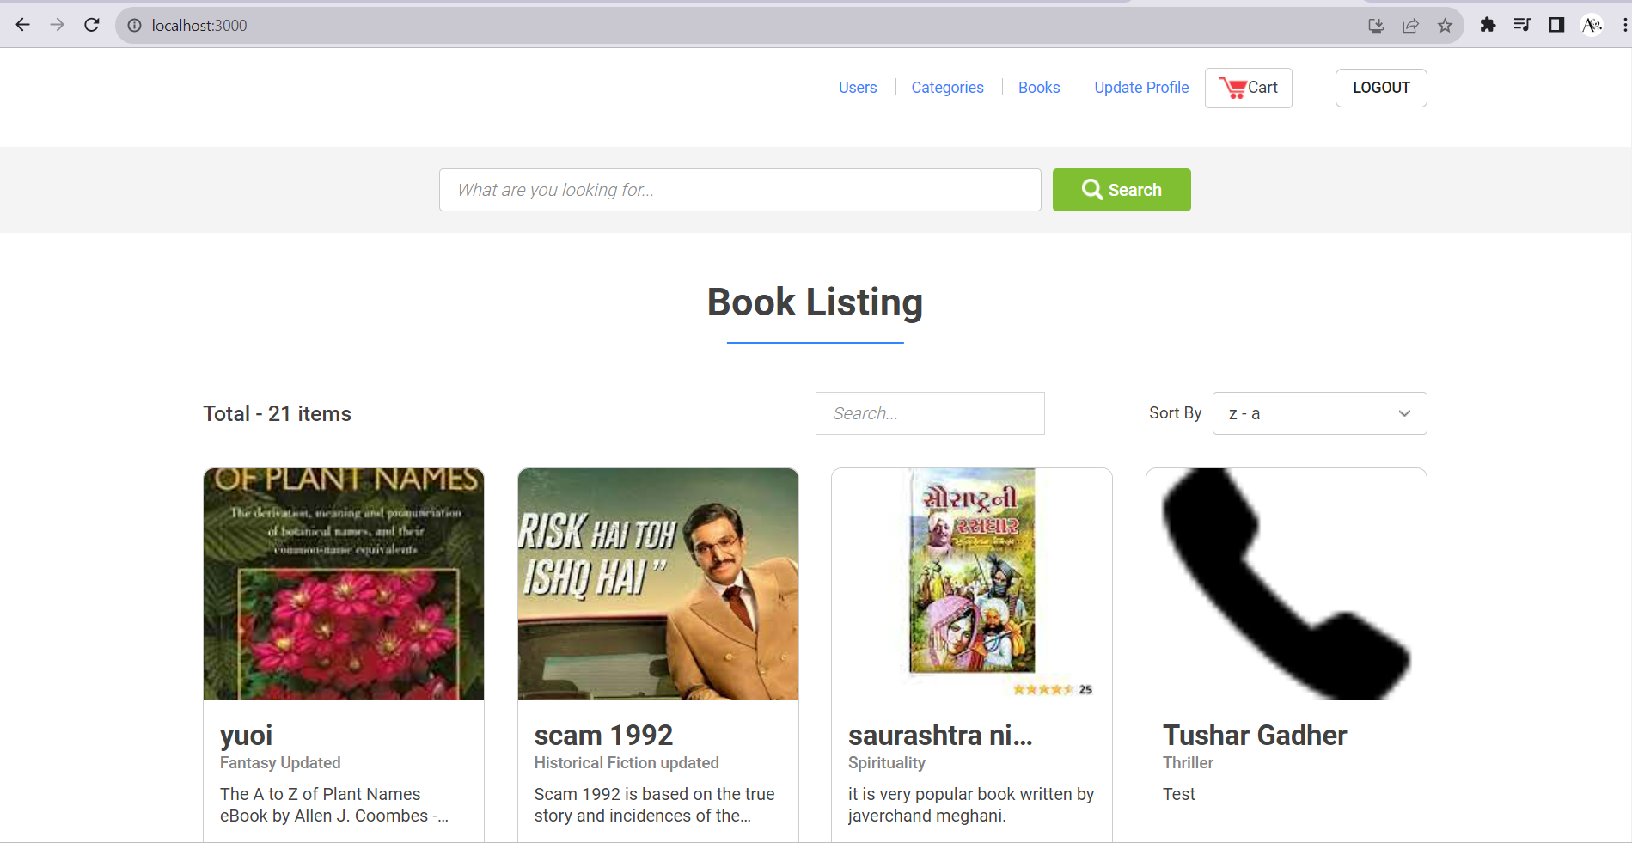Viewport: 1632px width, 843px height.
Task: Click the install app icon in address bar
Action: tap(1376, 26)
